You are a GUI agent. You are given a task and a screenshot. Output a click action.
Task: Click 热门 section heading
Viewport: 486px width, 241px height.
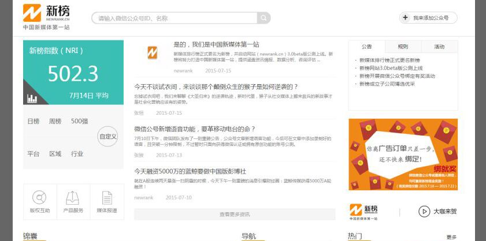pos(355,236)
